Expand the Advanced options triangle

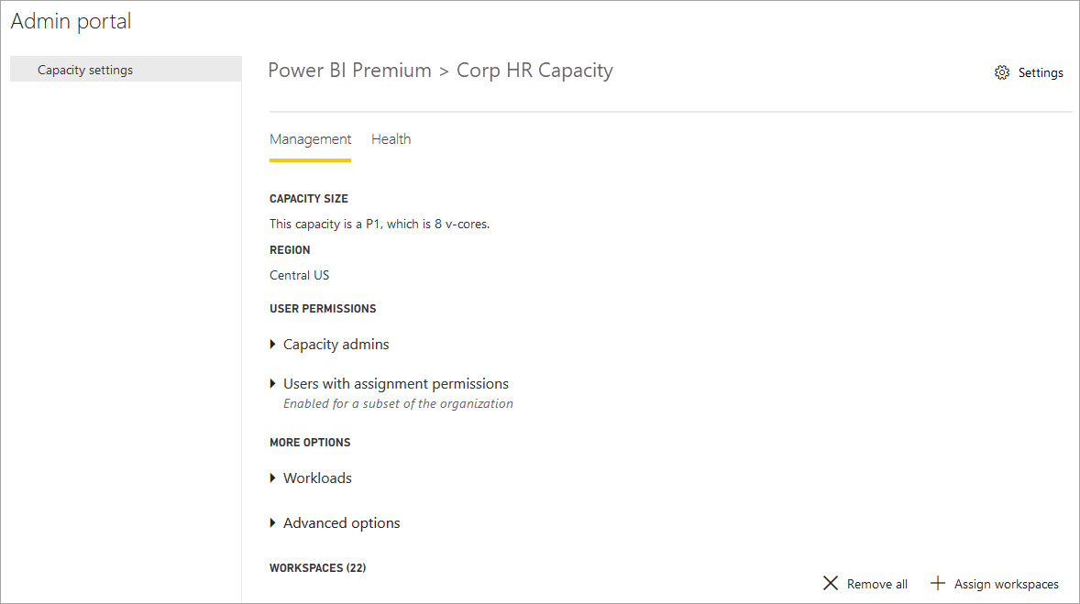pos(273,523)
